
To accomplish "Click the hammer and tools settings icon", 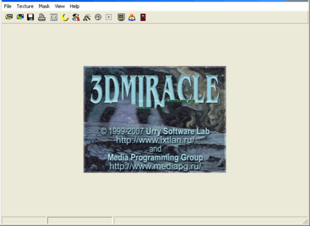I will click(76, 17).
